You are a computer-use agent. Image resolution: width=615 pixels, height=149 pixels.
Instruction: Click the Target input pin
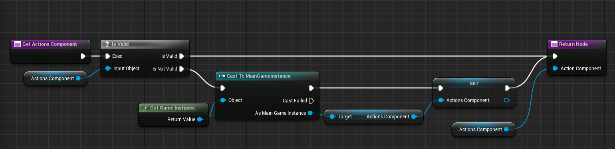pyautogui.click(x=332, y=117)
